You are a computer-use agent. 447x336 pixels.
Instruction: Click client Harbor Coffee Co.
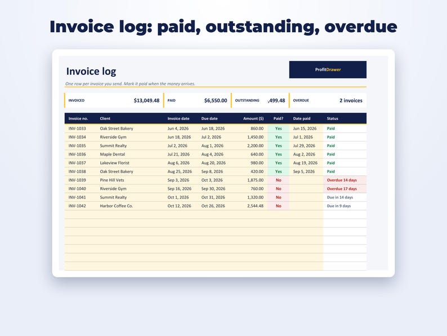(117, 206)
